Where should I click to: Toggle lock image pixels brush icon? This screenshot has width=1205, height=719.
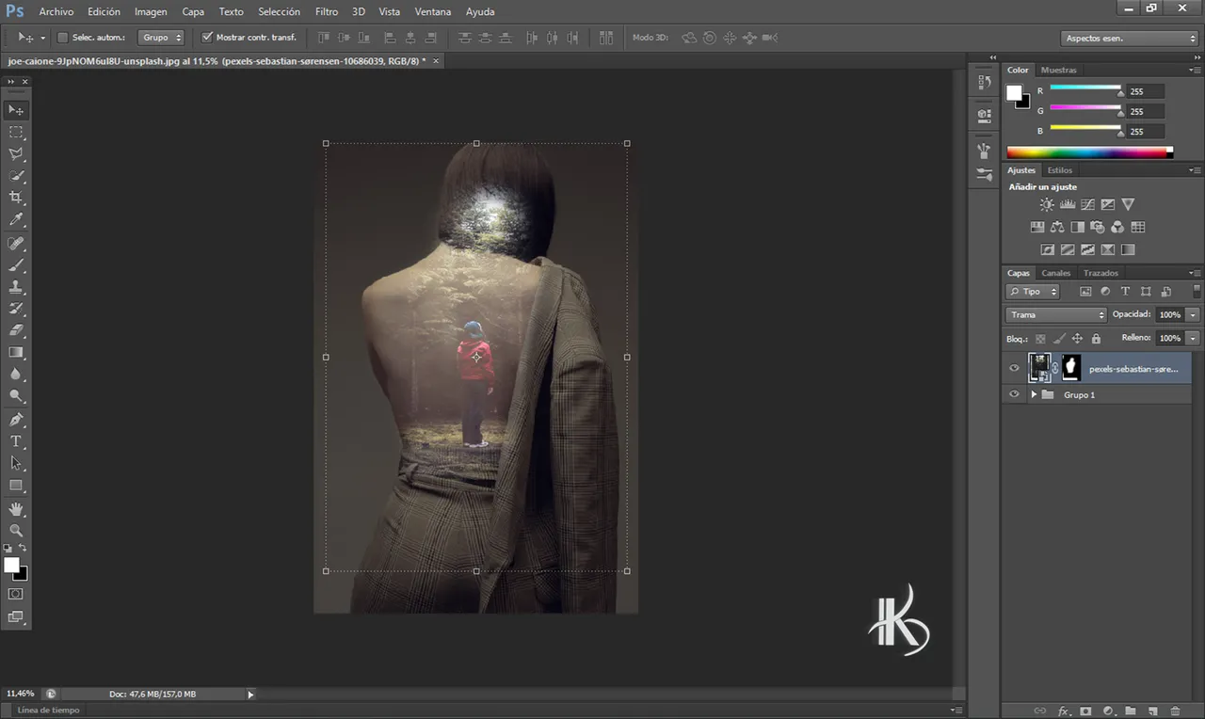(x=1059, y=339)
